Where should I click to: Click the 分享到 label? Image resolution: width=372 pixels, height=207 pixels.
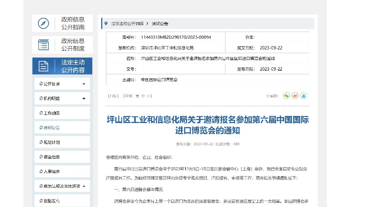click(x=272, y=96)
